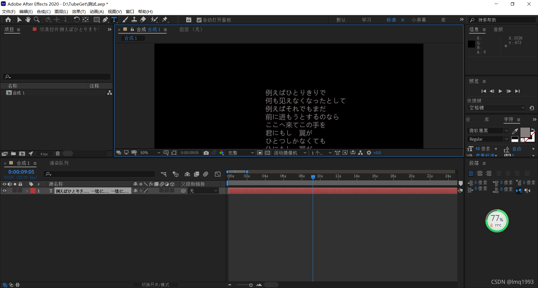The width and height of the screenshot is (538, 288).
Task: Uncheck the 自动打开面板 checkbox
Action: (x=199, y=20)
